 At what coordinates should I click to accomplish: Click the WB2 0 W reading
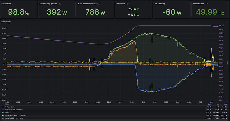(x=133, y=15)
